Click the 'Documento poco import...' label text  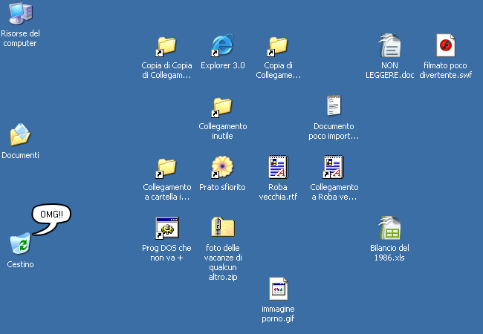click(334, 131)
